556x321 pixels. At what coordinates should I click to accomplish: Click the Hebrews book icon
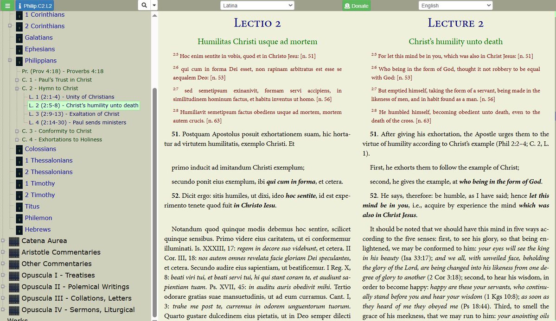tap(19, 230)
